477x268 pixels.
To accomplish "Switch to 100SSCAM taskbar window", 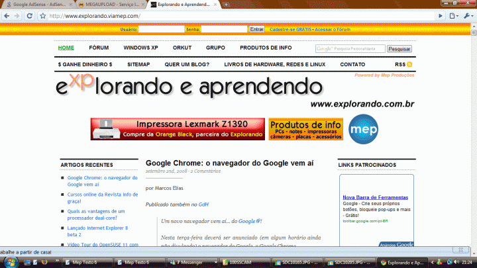I will [x=246, y=262].
